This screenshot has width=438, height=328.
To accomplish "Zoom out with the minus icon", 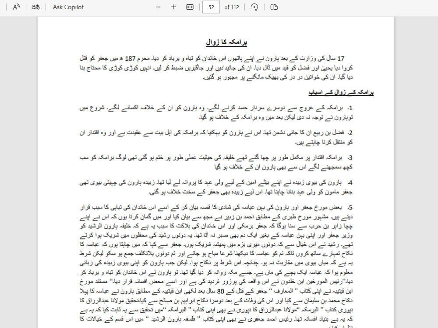I will [158, 7].
